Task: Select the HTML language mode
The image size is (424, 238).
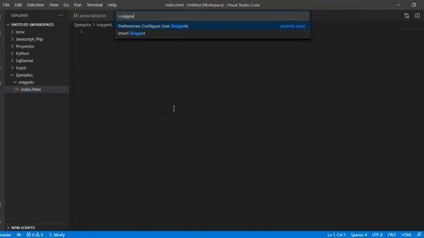Action: click(x=406, y=235)
